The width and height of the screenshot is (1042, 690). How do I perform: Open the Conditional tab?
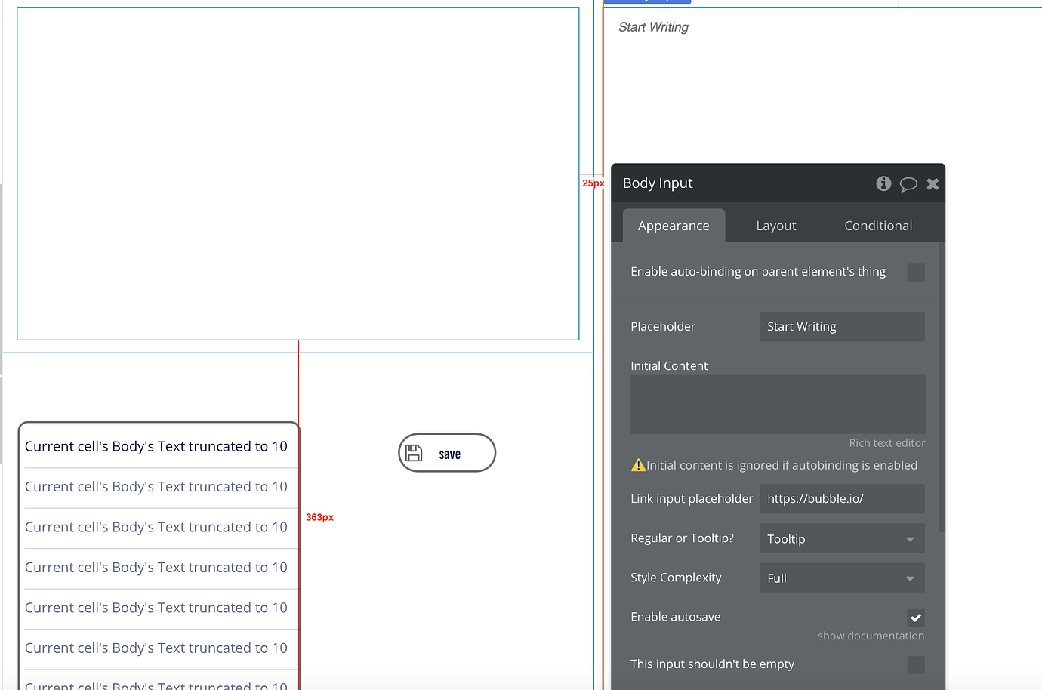tap(877, 225)
